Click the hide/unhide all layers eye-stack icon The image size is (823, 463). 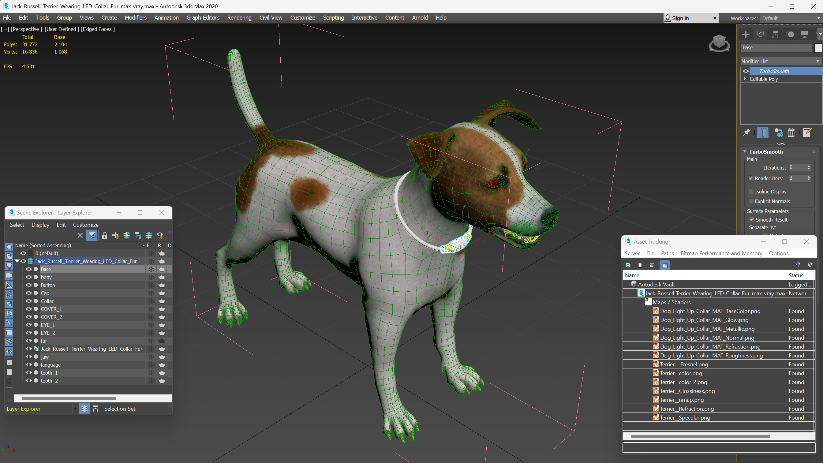click(160, 236)
